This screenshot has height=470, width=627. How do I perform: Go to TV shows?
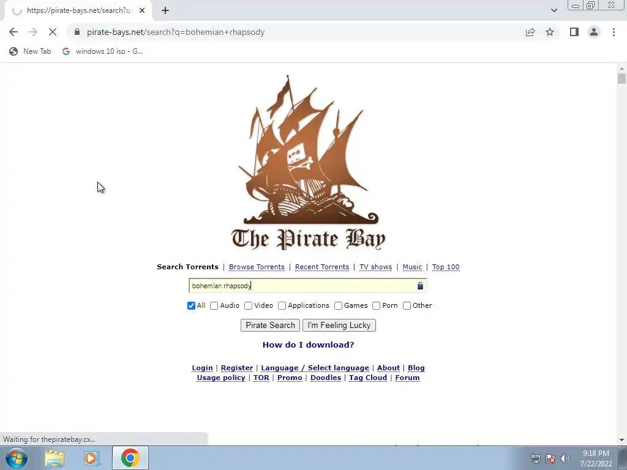[x=375, y=267]
